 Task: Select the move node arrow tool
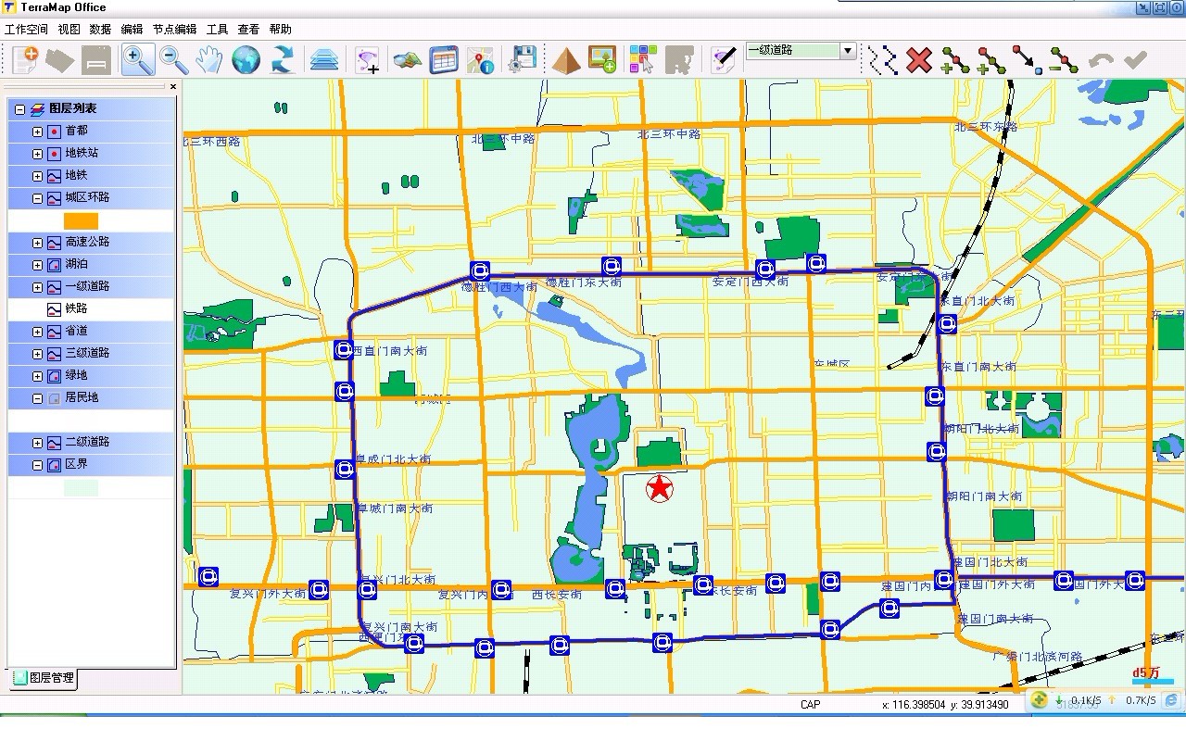tap(1028, 60)
